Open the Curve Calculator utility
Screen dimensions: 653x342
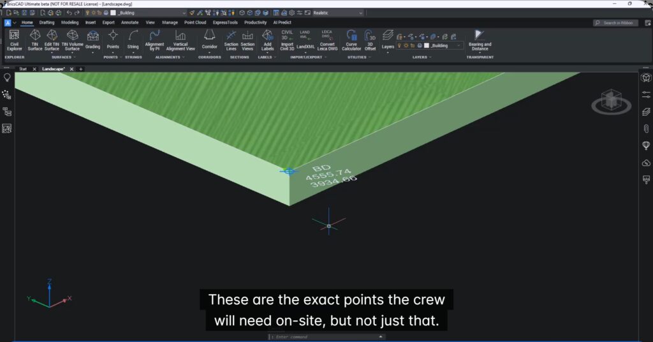click(x=351, y=40)
